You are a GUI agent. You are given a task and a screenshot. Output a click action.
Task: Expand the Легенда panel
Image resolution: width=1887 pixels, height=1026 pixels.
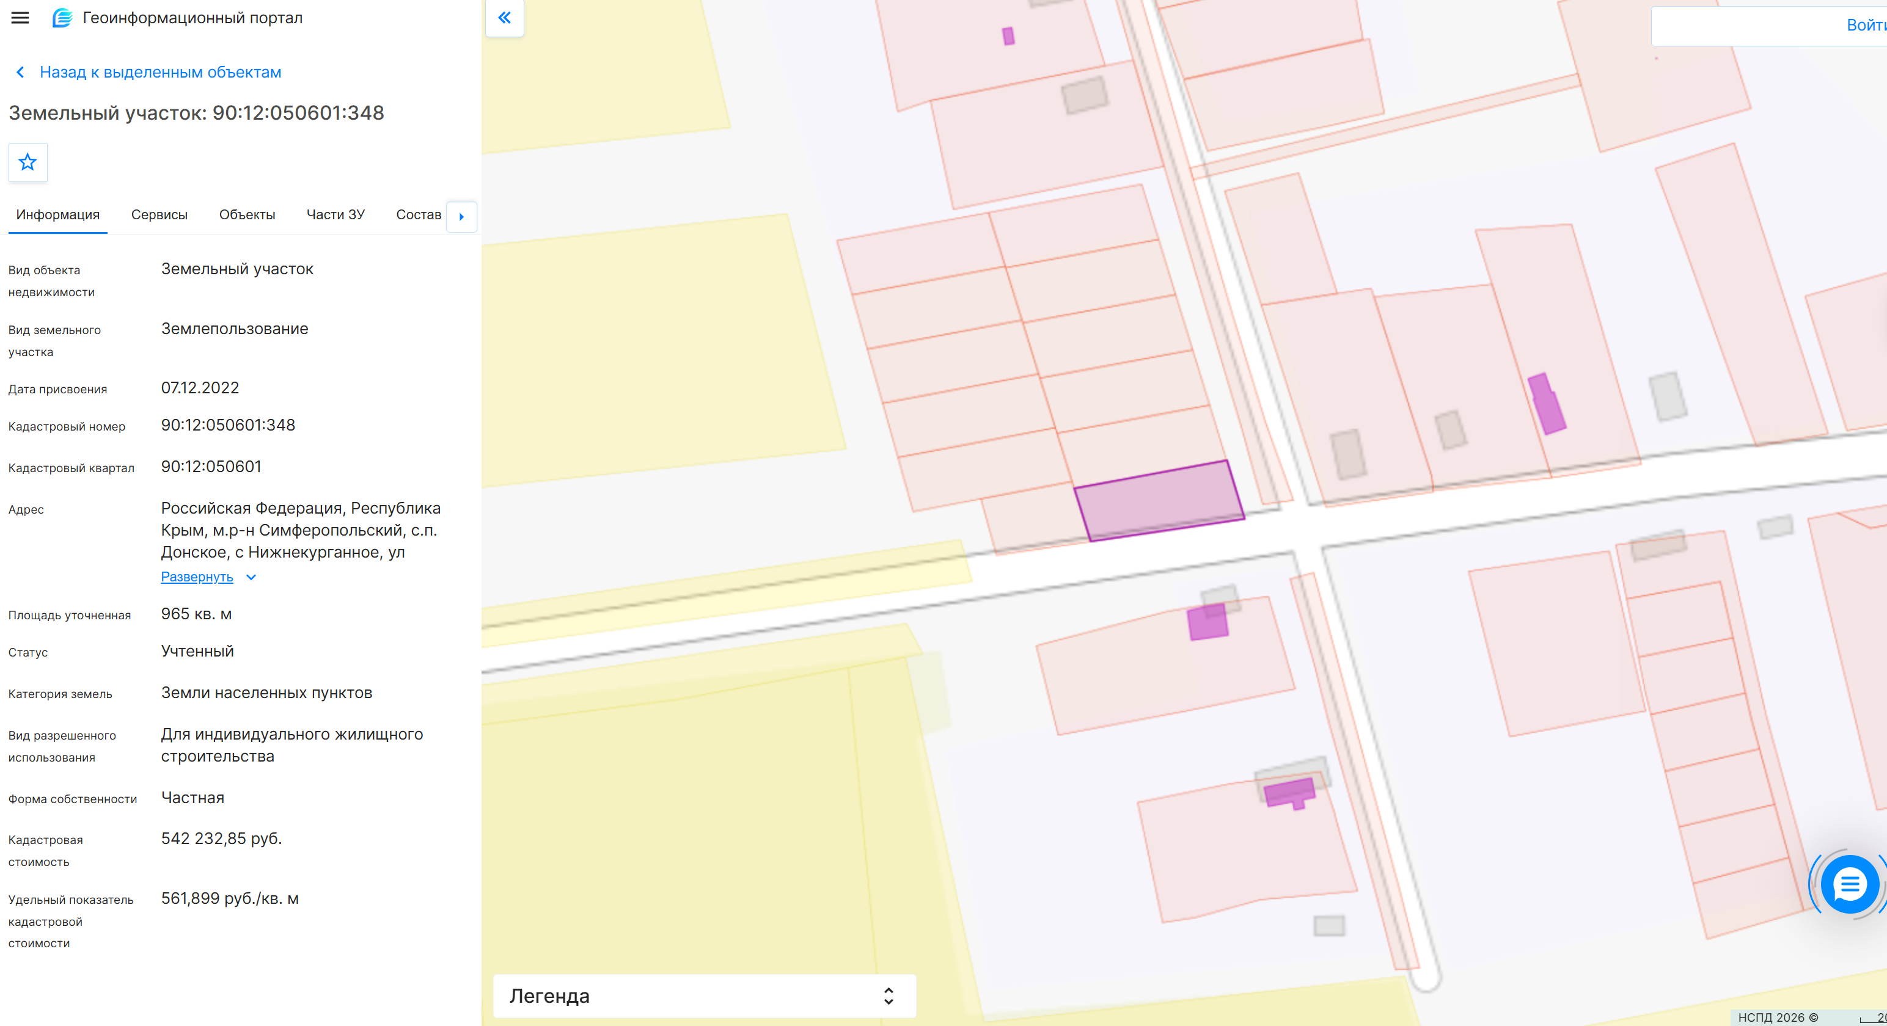705,996
